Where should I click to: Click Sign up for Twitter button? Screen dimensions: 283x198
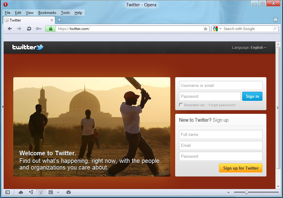[241, 168]
